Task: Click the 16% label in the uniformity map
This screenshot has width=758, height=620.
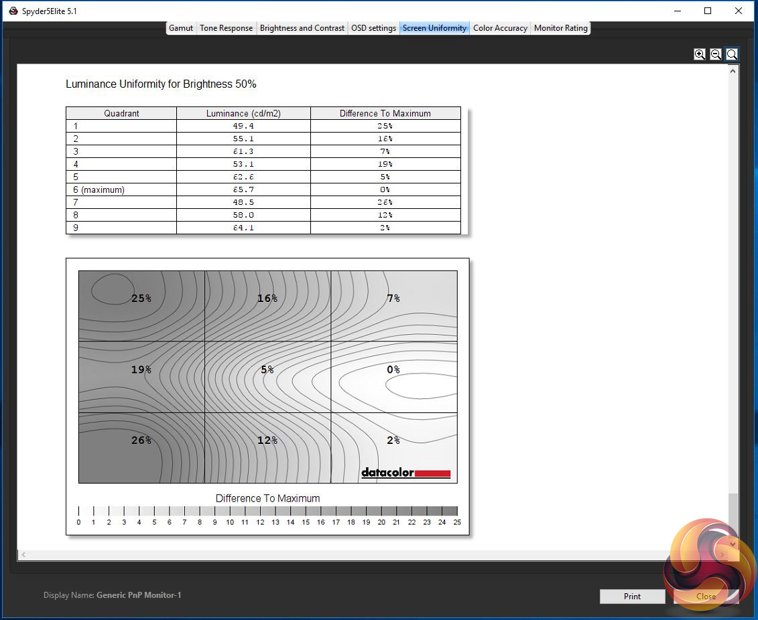Action: click(267, 299)
